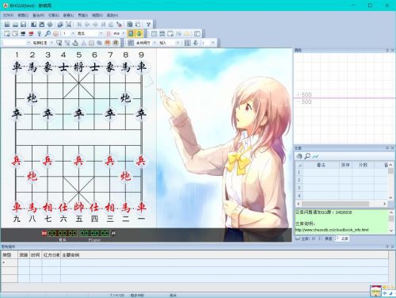Click the cloud table scroll-down arrow
This screenshot has width=396, height=298.
coord(390,197)
